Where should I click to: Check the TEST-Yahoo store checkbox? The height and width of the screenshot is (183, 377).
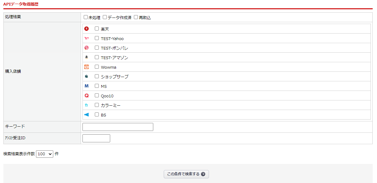coord(97,38)
